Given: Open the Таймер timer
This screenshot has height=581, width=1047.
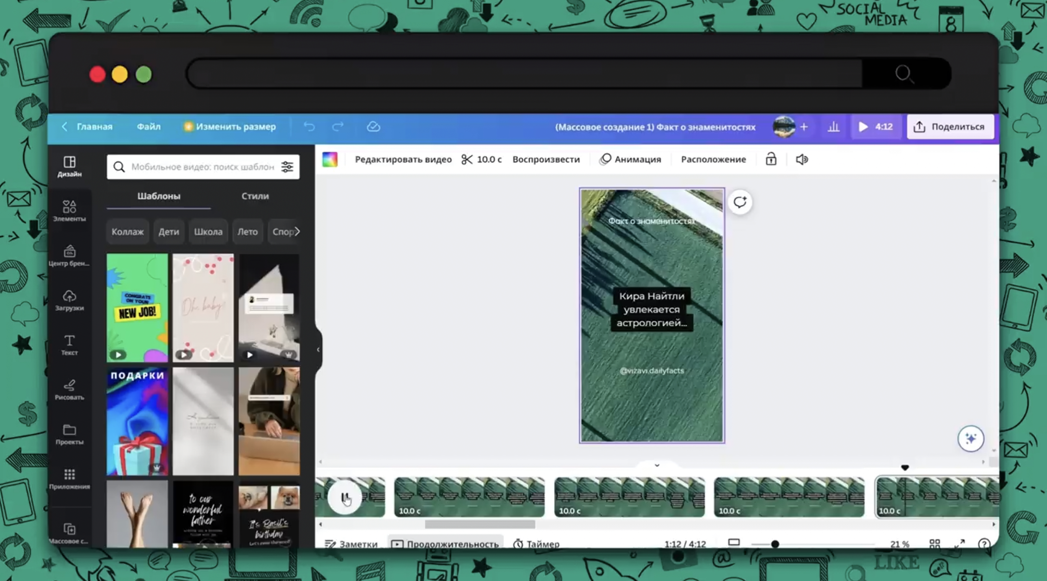Looking at the screenshot, I should 536,543.
